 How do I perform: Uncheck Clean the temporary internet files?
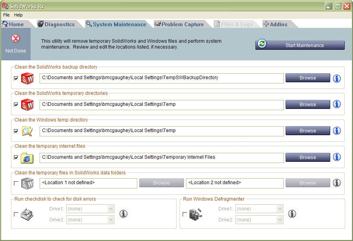16,157
